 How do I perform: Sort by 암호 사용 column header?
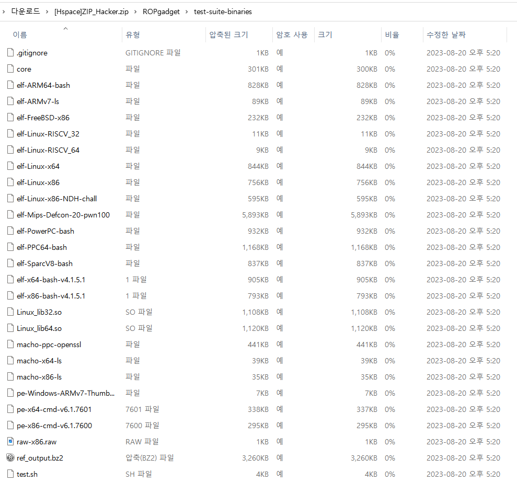coord(292,35)
